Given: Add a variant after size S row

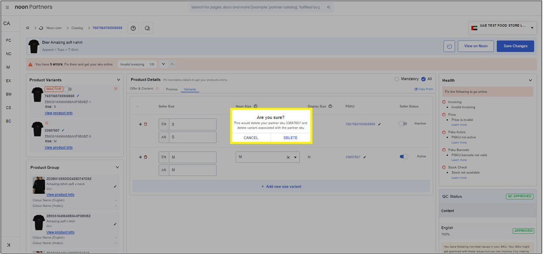Looking at the screenshot, I should (140, 124).
